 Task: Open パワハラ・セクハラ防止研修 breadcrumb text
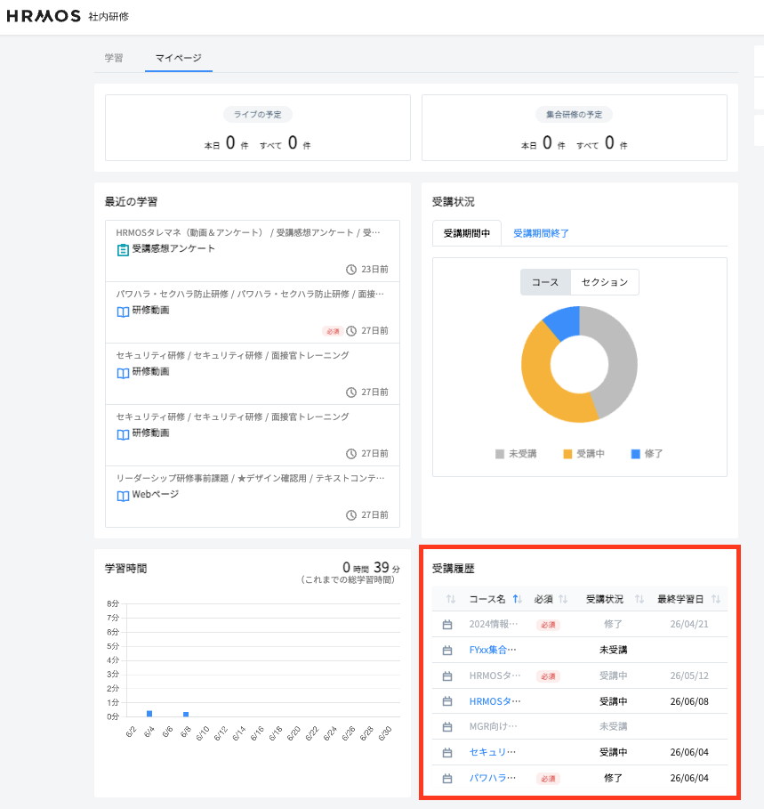250,294
